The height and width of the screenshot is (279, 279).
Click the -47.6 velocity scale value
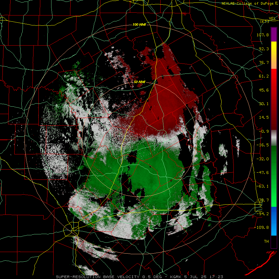(x=263, y=173)
